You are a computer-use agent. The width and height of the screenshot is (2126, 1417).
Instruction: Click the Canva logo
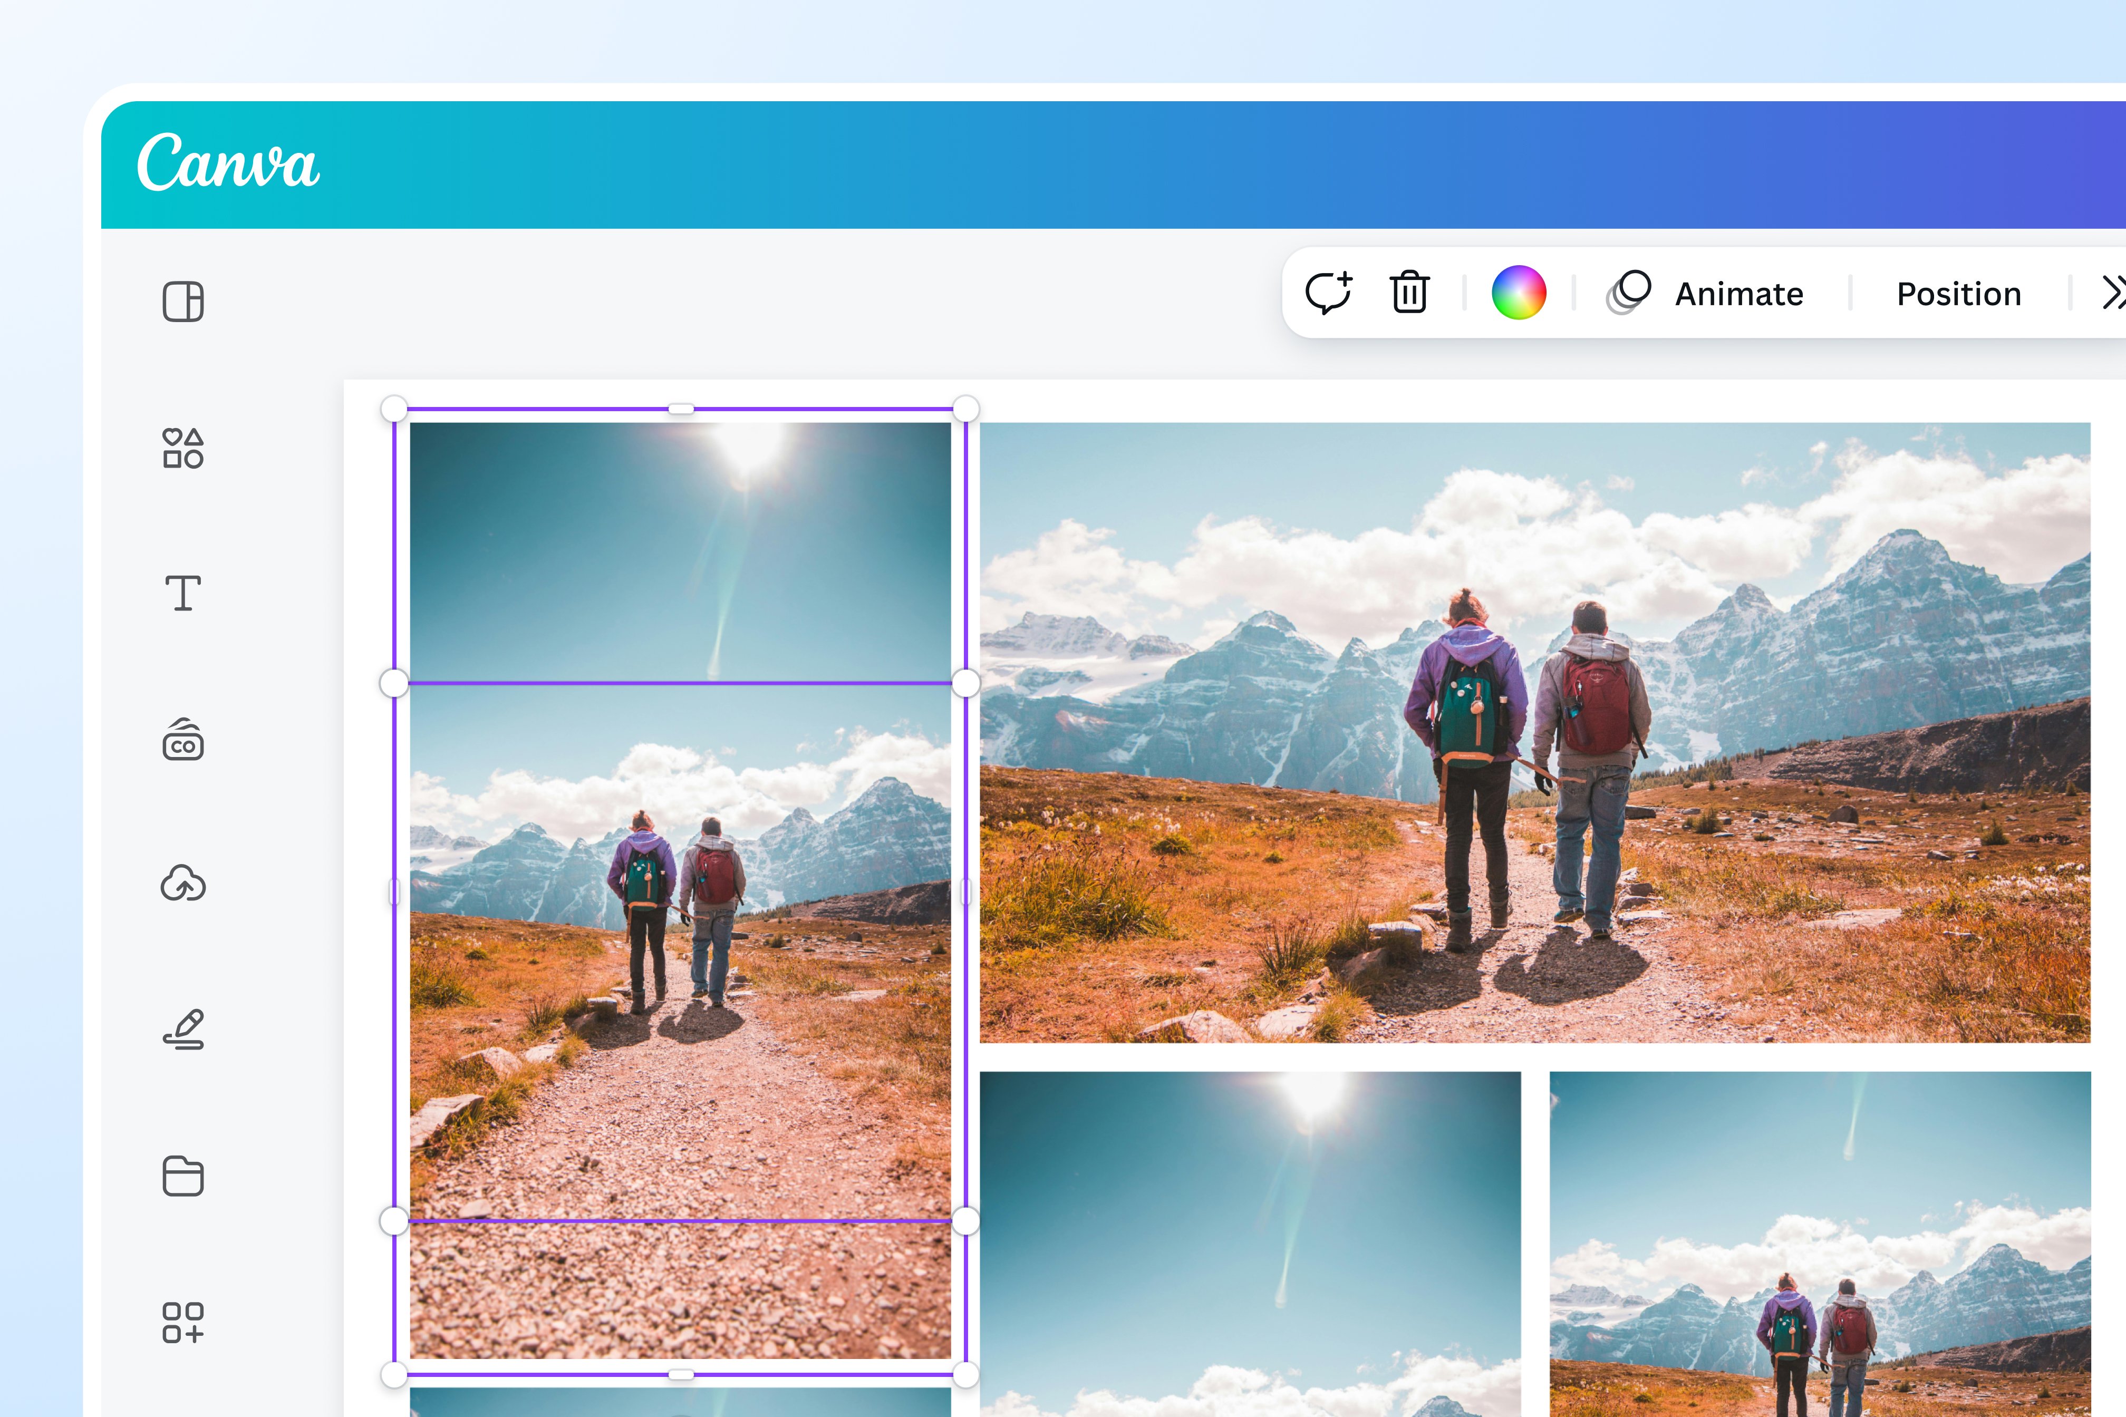click(228, 163)
